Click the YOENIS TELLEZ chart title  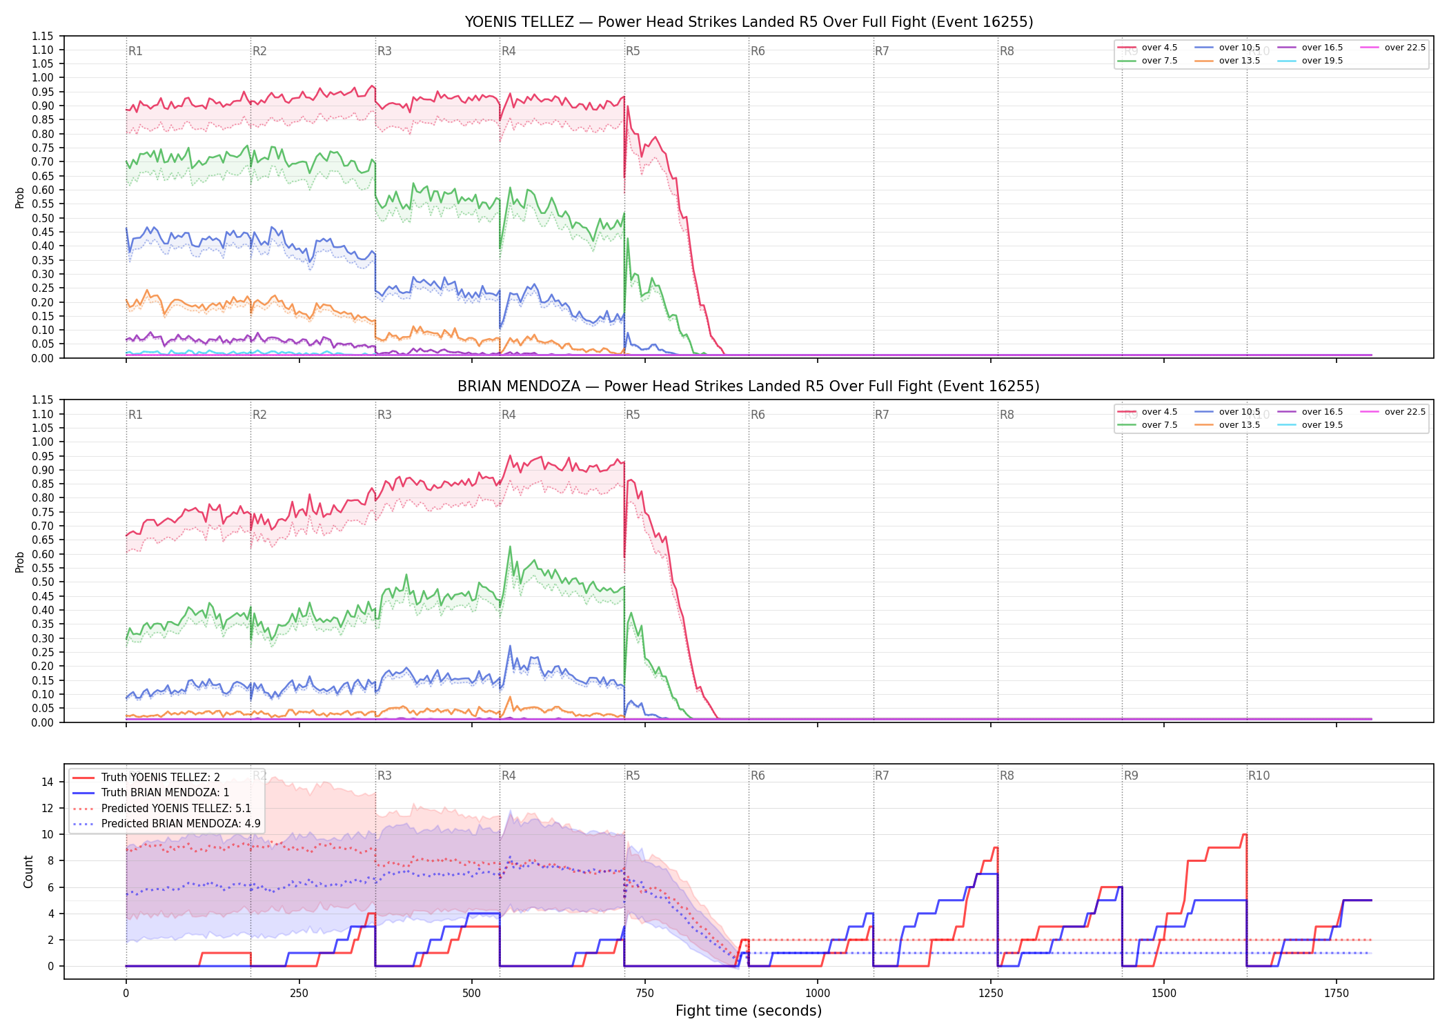[x=749, y=22]
